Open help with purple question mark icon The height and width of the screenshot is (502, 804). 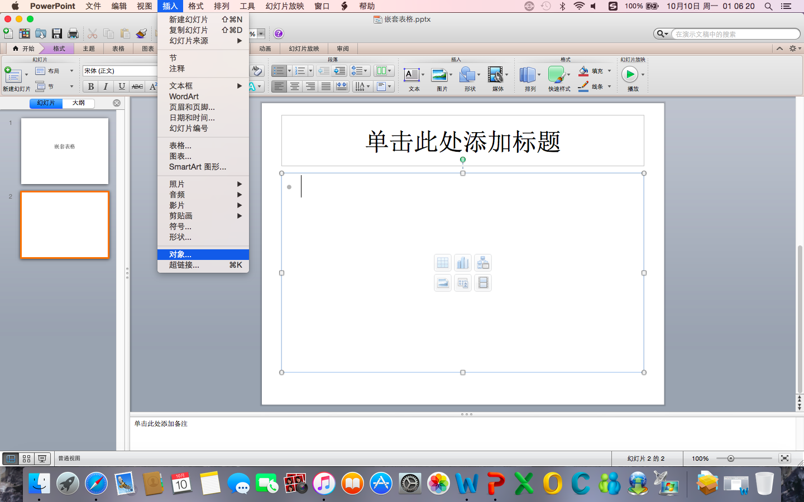(x=279, y=33)
